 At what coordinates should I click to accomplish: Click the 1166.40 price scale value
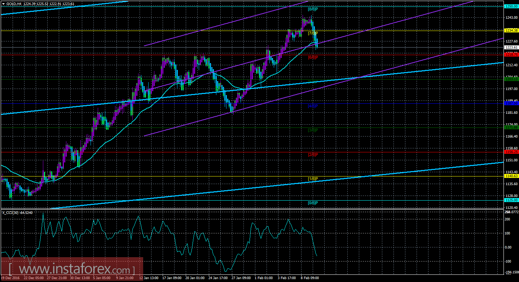coord(511,136)
